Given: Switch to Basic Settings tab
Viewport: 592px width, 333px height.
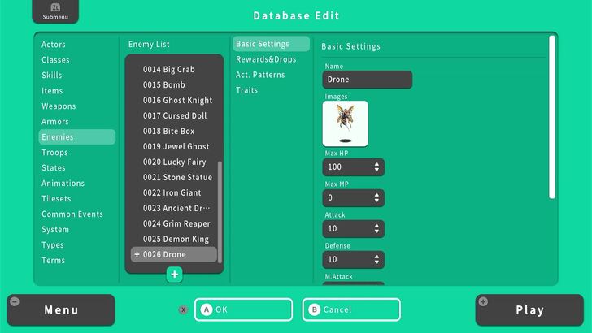Looking at the screenshot, I should tap(271, 44).
